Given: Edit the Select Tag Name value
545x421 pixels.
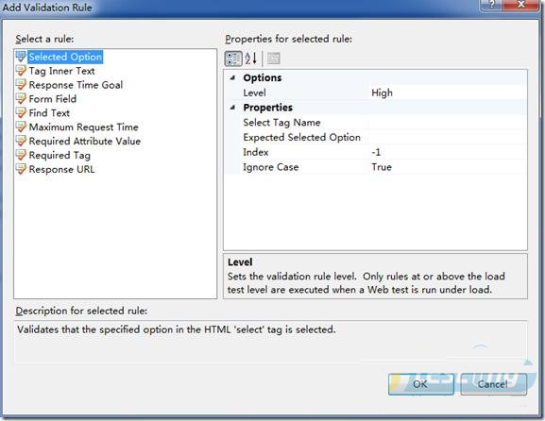Looking at the screenshot, I should pos(448,123).
